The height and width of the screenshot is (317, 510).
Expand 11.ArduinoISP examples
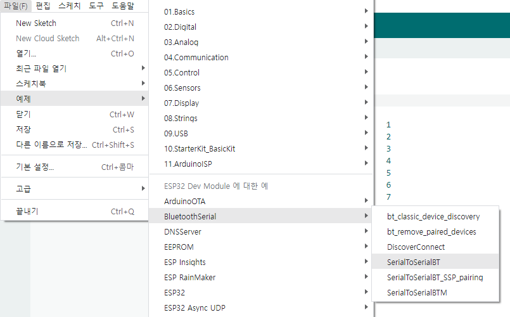click(261, 164)
